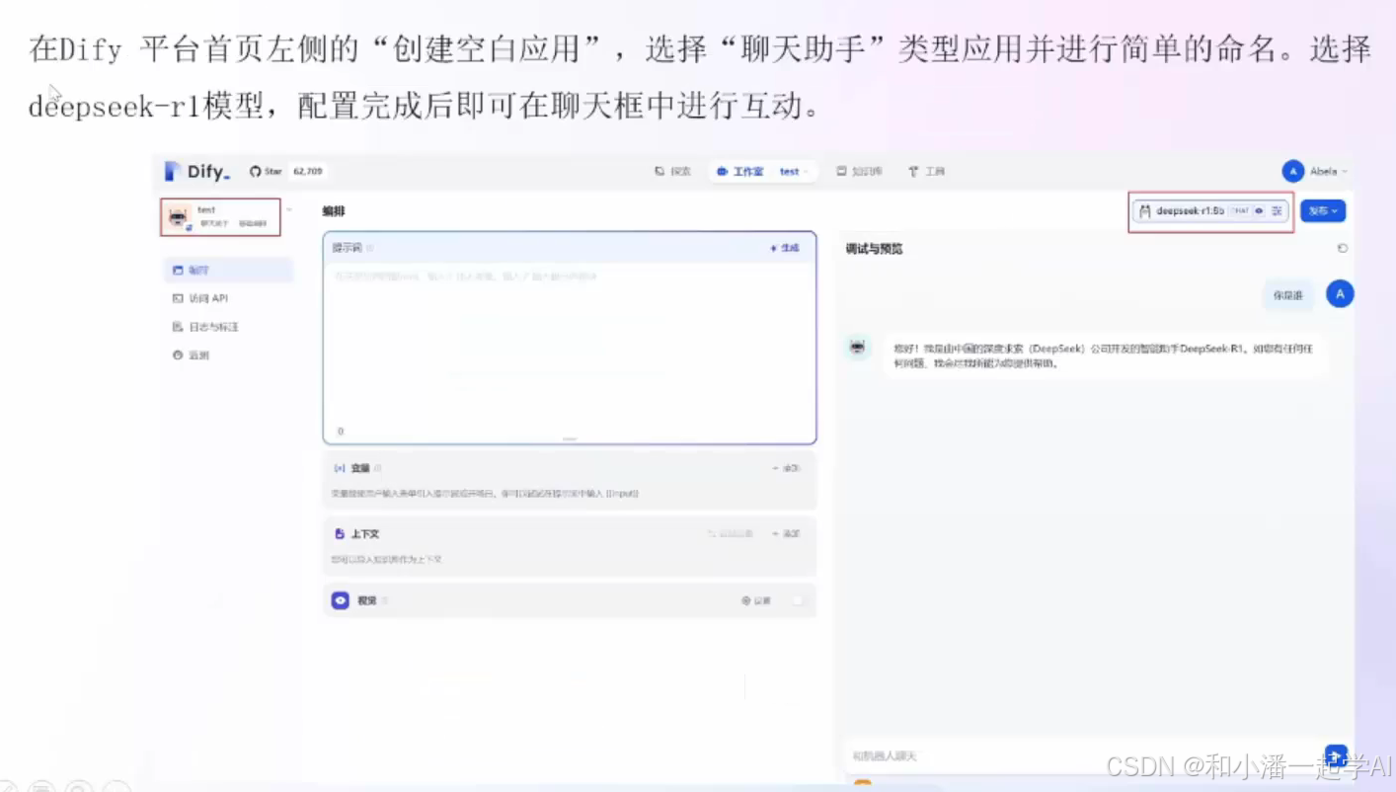The width and height of the screenshot is (1396, 792).
Task: Click inside the 提示词 prompt text area
Action: click(570, 346)
